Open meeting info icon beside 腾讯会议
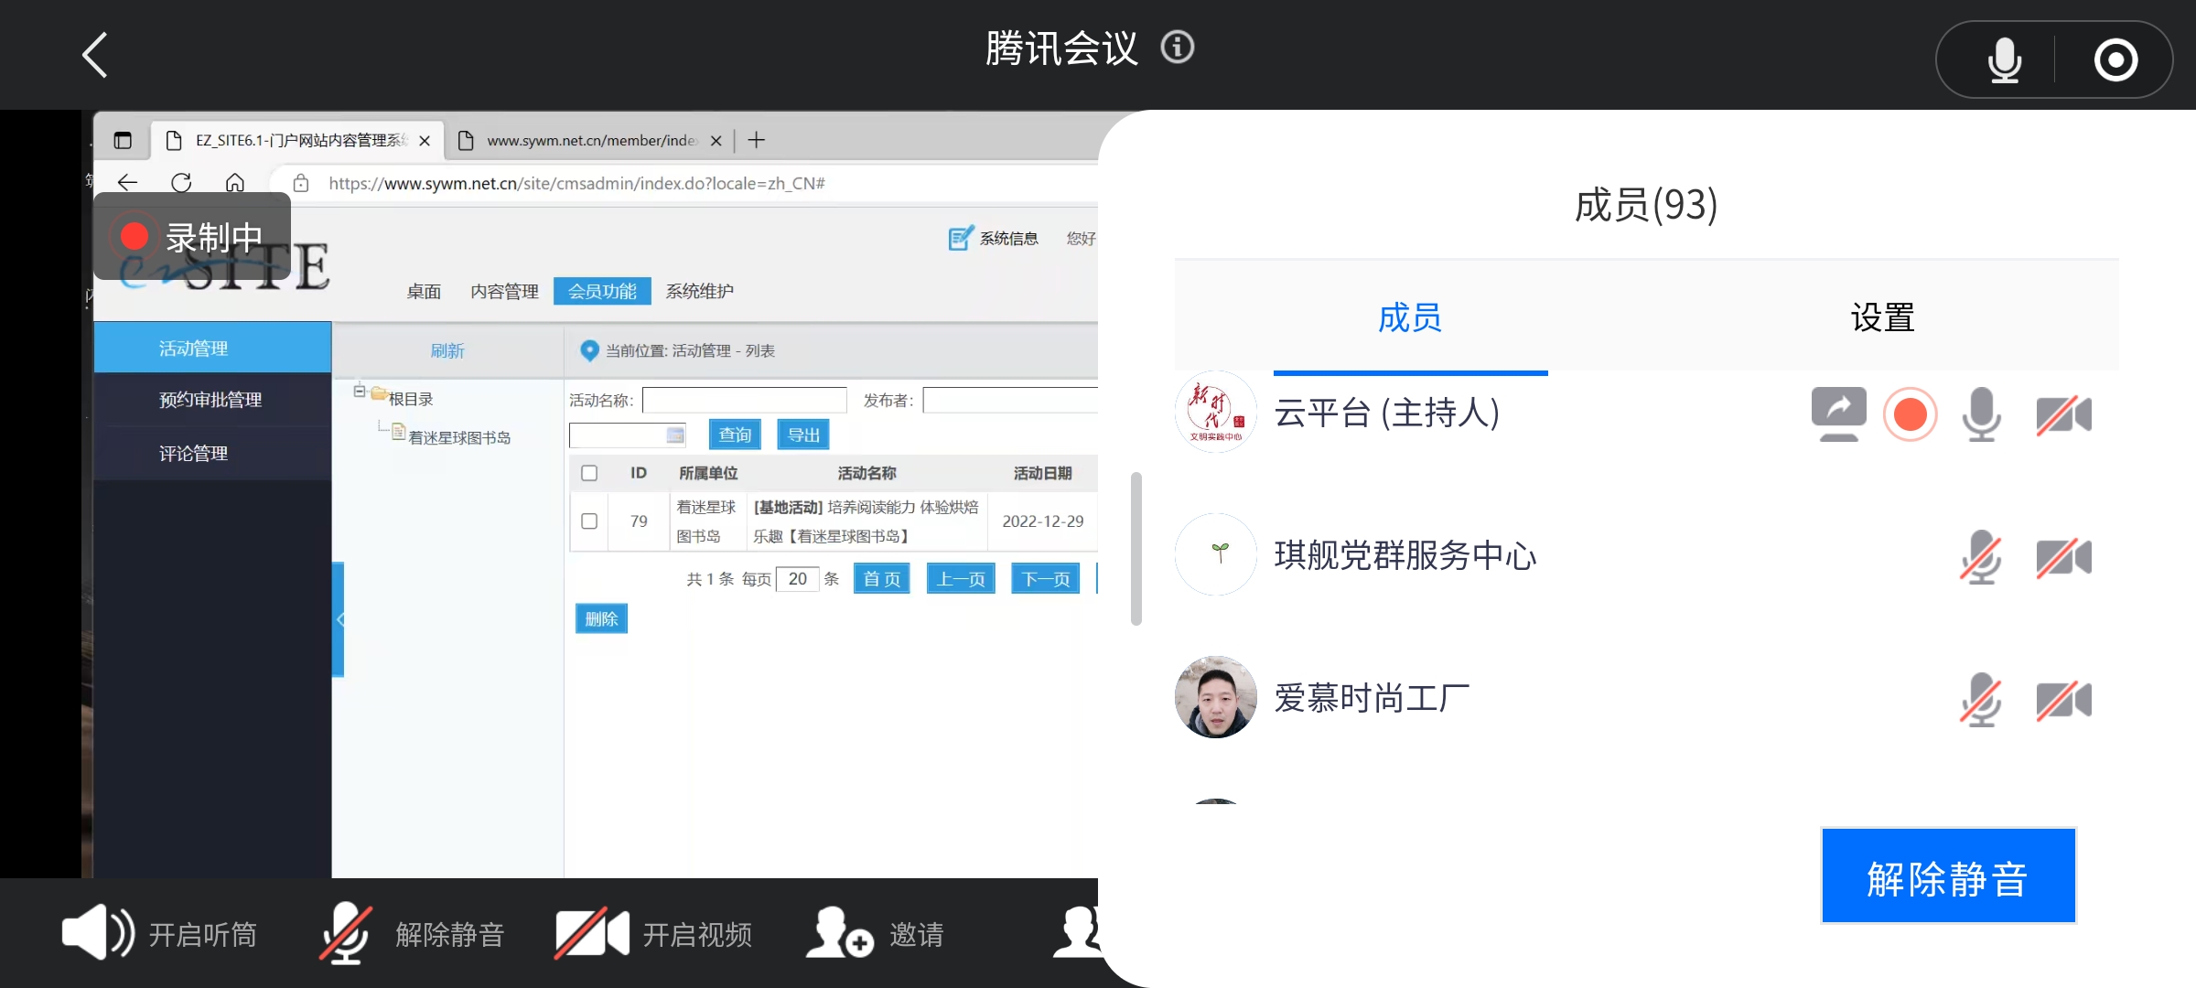2196x988 pixels. click(1178, 47)
